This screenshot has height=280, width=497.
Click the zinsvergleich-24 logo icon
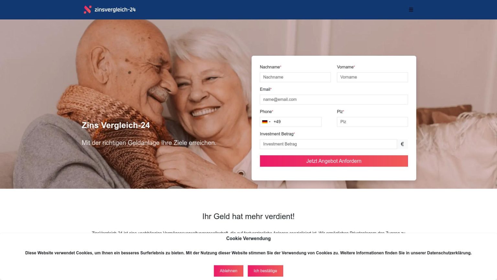coord(87,10)
